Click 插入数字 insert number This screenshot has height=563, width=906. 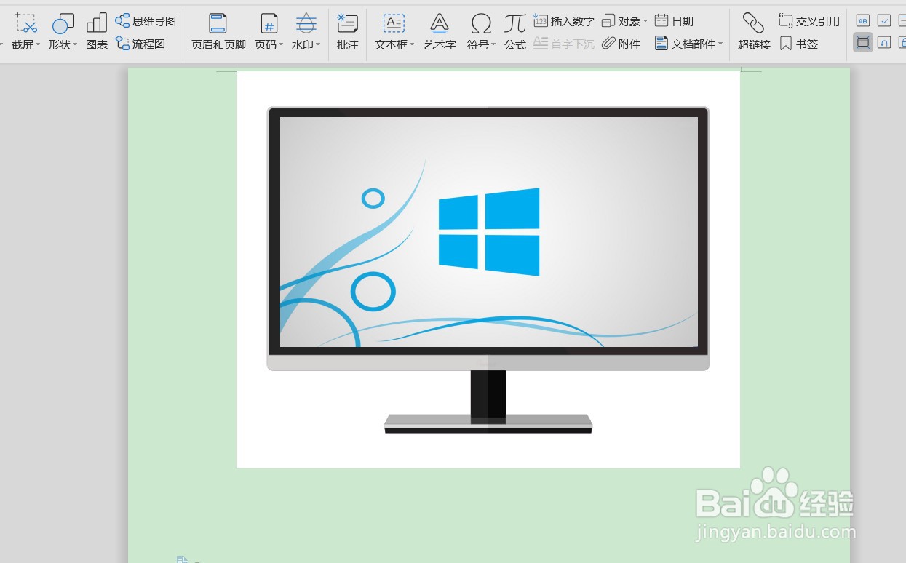click(x=564, y=21)
